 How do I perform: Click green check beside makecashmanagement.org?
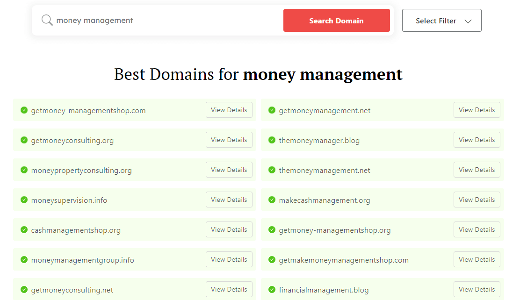pos(272,200)
